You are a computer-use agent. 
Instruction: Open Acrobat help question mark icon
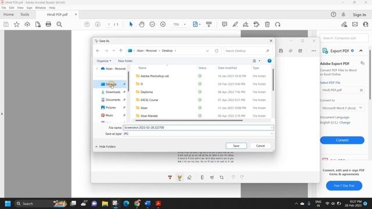pyautogui.click(x=333, y=15)
